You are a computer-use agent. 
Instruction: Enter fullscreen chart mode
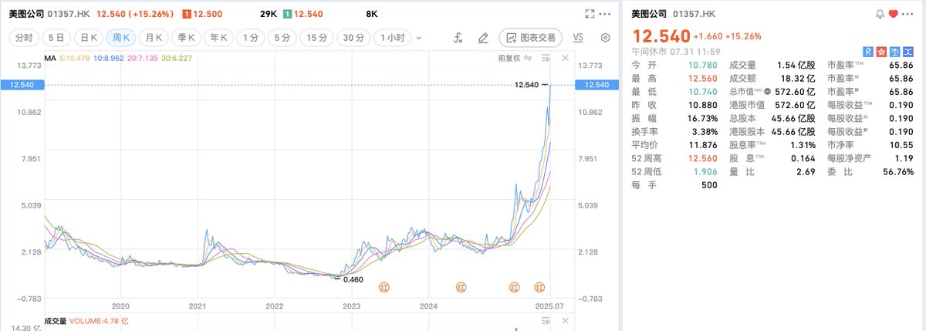pos(590,14)
